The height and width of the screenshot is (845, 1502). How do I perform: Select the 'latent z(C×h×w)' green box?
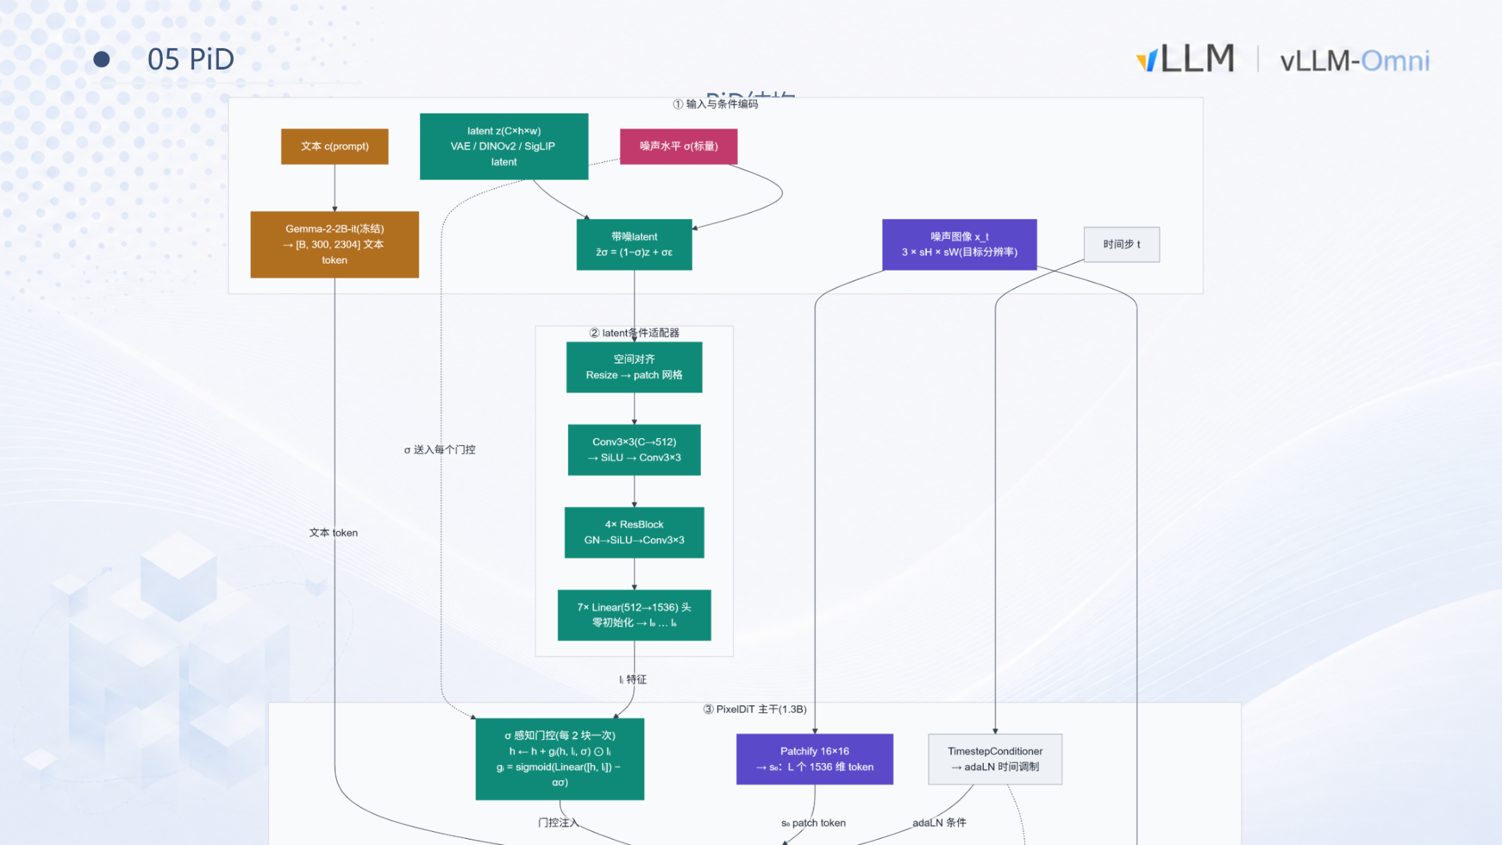504,146
